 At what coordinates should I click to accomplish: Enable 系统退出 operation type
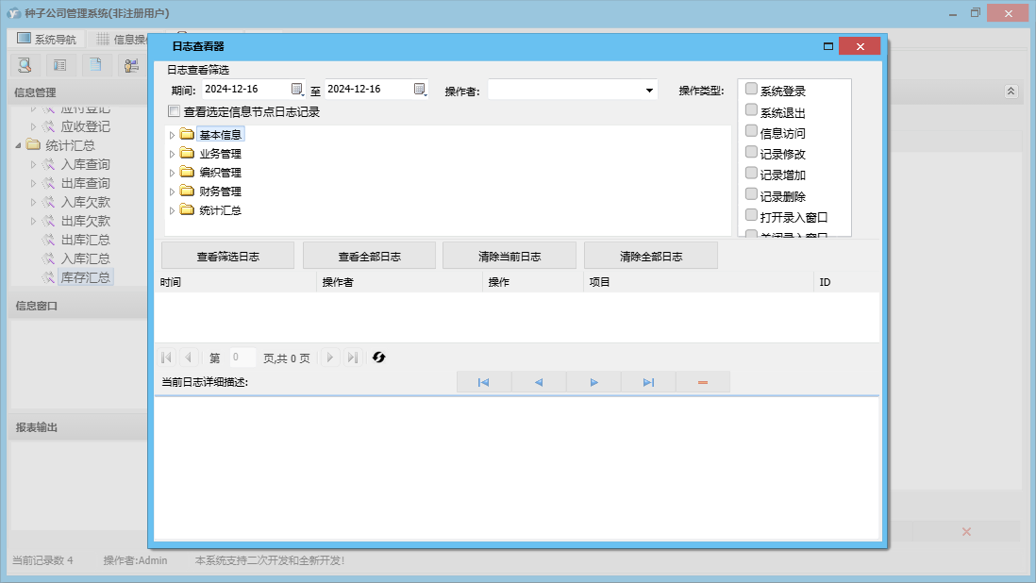tap(751, 109)
